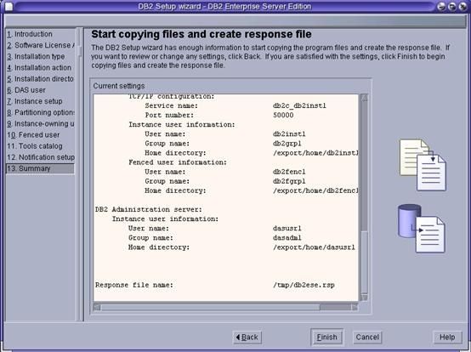Select the Instance-owning user step
Viewport: 471px width, 352px height.
tap(41, 124)
